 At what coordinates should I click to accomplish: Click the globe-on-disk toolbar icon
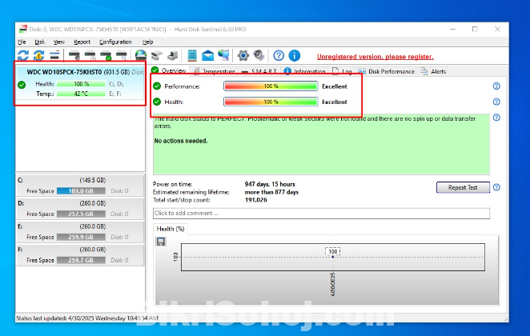(141, 55)
